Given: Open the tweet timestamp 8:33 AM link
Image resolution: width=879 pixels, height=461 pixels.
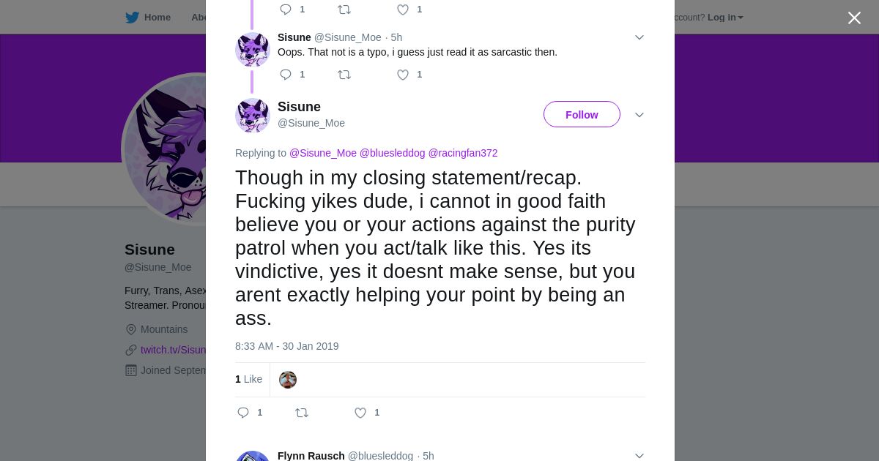Looking at the screenshot, I should click(287, 346).
